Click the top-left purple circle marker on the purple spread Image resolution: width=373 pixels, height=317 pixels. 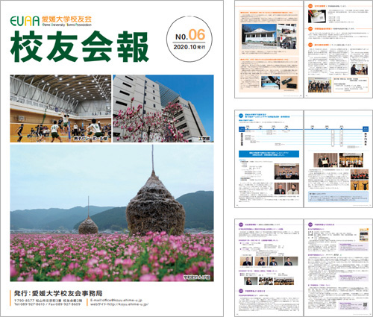point(241,225)
